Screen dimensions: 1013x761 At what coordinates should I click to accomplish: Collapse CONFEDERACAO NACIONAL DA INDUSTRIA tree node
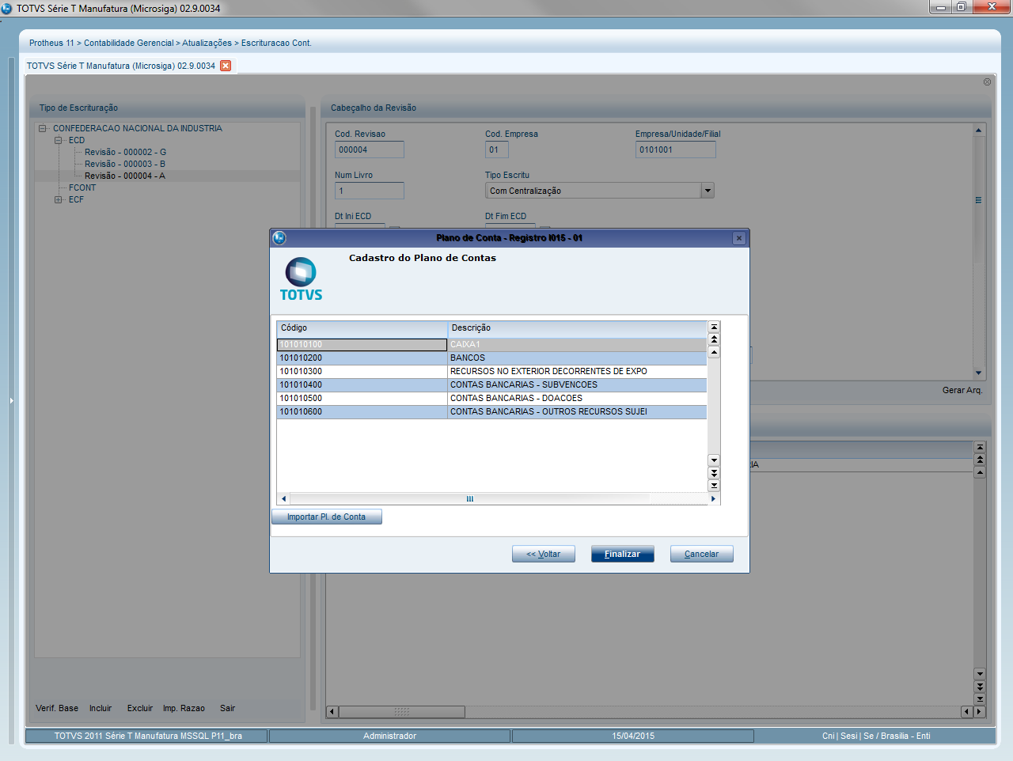43,128
